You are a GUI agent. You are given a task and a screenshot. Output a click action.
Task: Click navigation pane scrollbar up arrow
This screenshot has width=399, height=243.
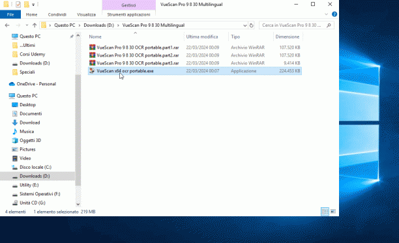point(78,36)
